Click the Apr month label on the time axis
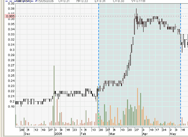 145,133
